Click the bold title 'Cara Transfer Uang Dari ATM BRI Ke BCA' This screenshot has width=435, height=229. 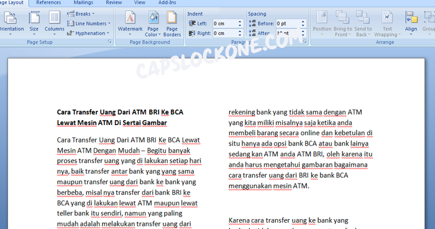[120, 112]
